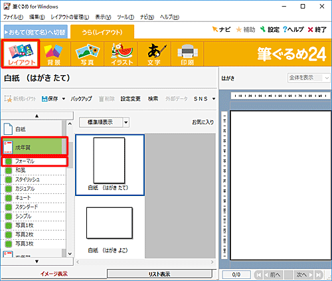Select the 写真2枚 subcategory
Image resolution: width=332 pixels, height=281 pixels.
click(34, 234)
